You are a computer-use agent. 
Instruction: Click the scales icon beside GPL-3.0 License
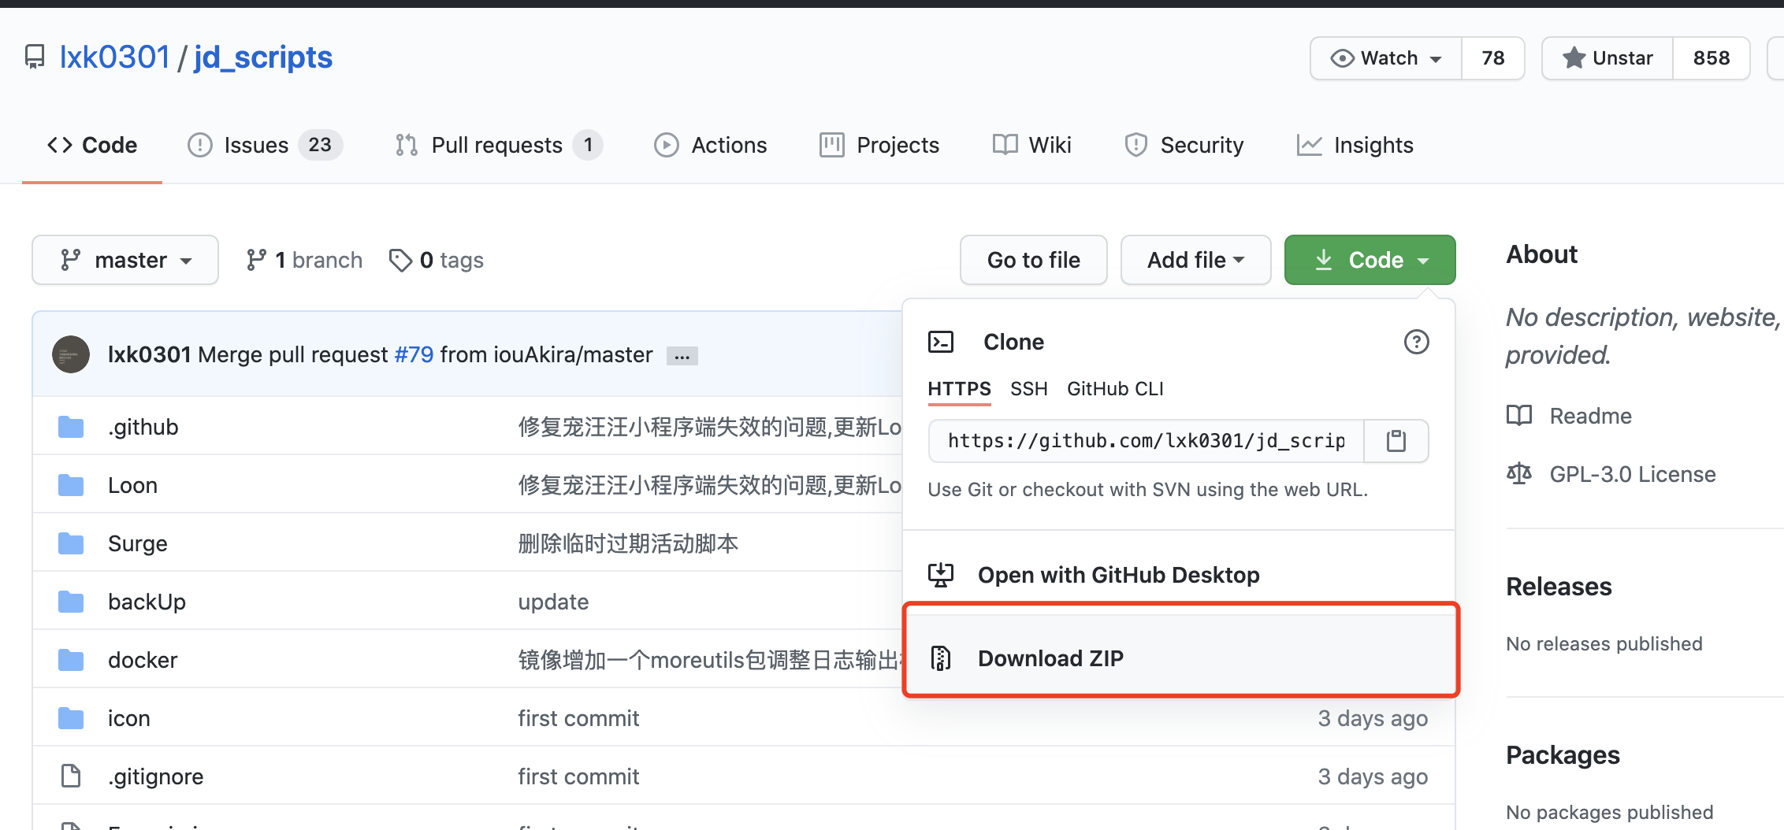point(1519,474)
